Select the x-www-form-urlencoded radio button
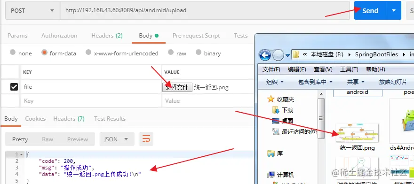 click(88, 52)
